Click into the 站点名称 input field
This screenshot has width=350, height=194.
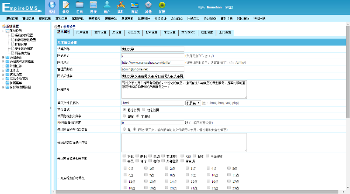click(153, 49)
